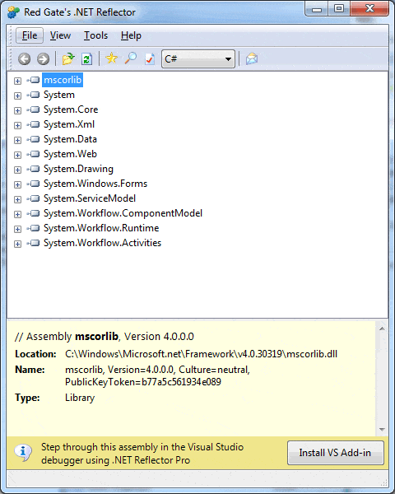
Task: Click the System.Drawing assembly icon
Action: pyautogui.click(x=34, y=169)
